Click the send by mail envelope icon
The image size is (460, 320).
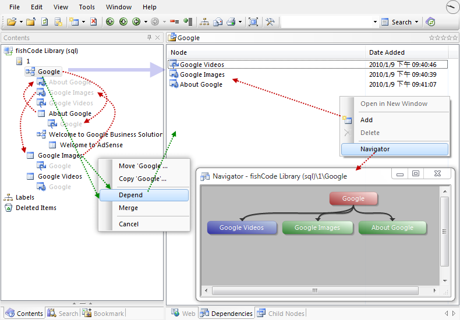[218, 22]
